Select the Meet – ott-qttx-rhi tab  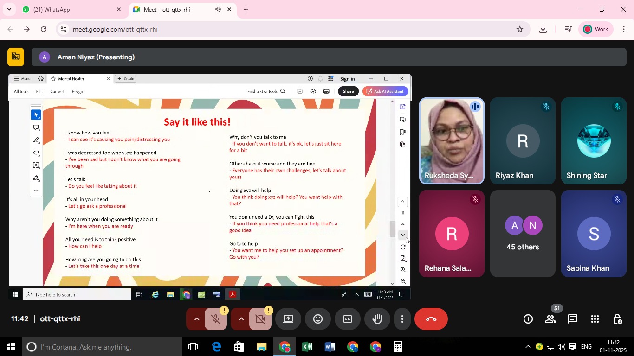tap(182, 9)
